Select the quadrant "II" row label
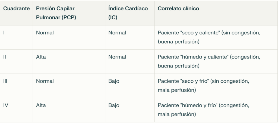The image size is (278, 123). point(5,57)
